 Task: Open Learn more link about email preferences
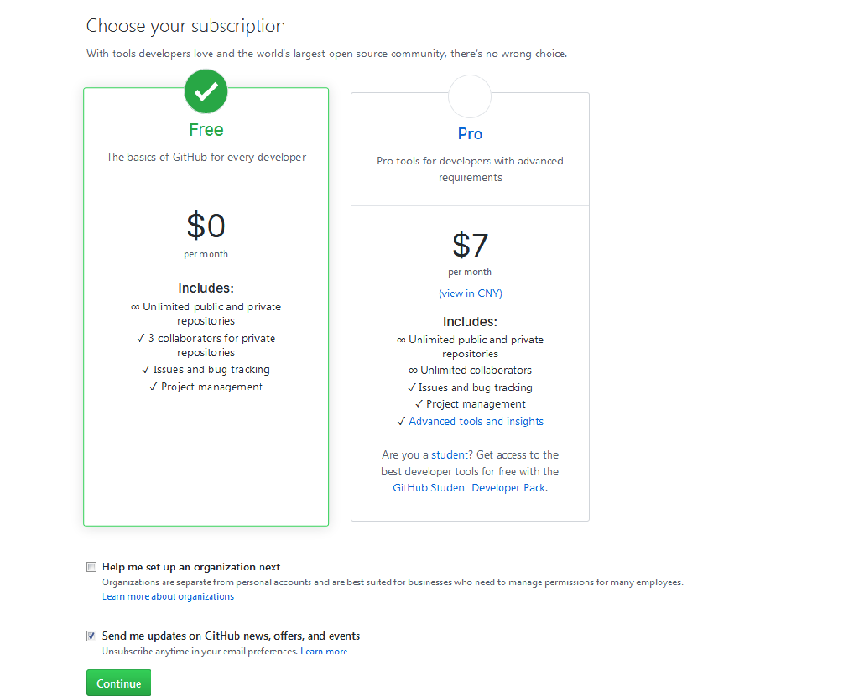click(x=324, y=651)
